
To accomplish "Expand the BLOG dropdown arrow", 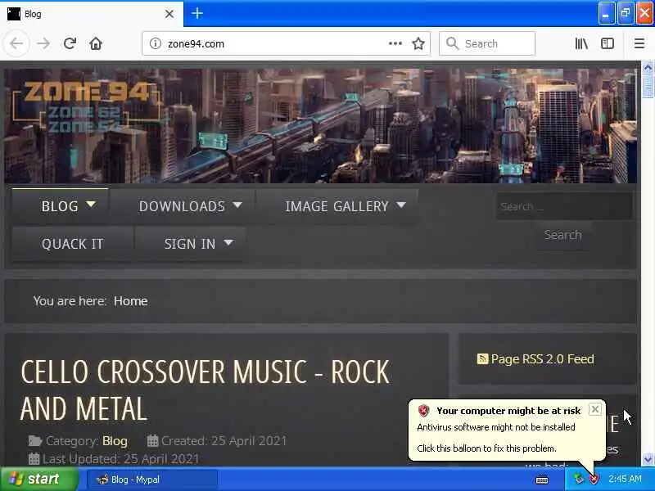I will (91, 205).
